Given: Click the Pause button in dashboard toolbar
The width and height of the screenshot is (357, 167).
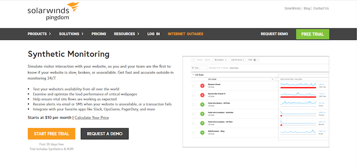Looking at the screenshot, I should tap(199, 60).
